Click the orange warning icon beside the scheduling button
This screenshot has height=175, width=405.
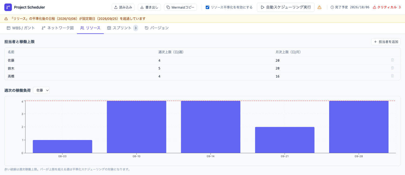coord(319,7)
